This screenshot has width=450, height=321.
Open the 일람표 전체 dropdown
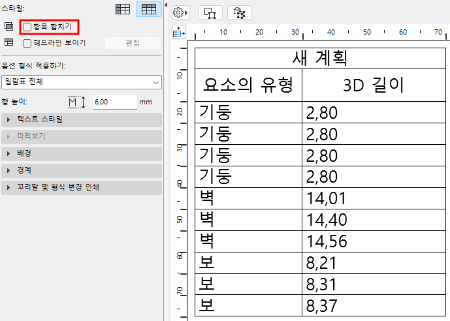[82, 82]
